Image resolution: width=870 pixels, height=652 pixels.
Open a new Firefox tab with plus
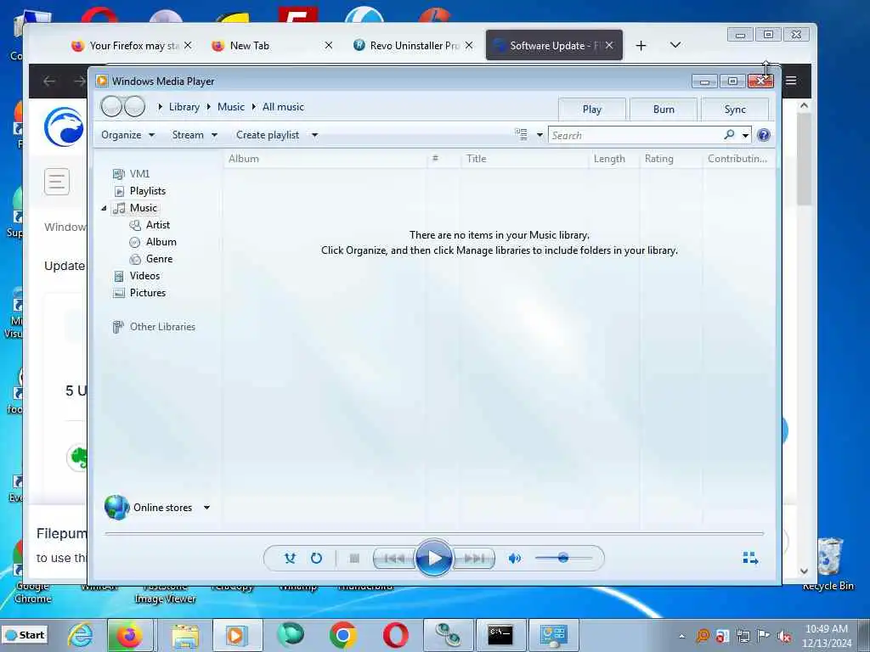click(641, 46)
